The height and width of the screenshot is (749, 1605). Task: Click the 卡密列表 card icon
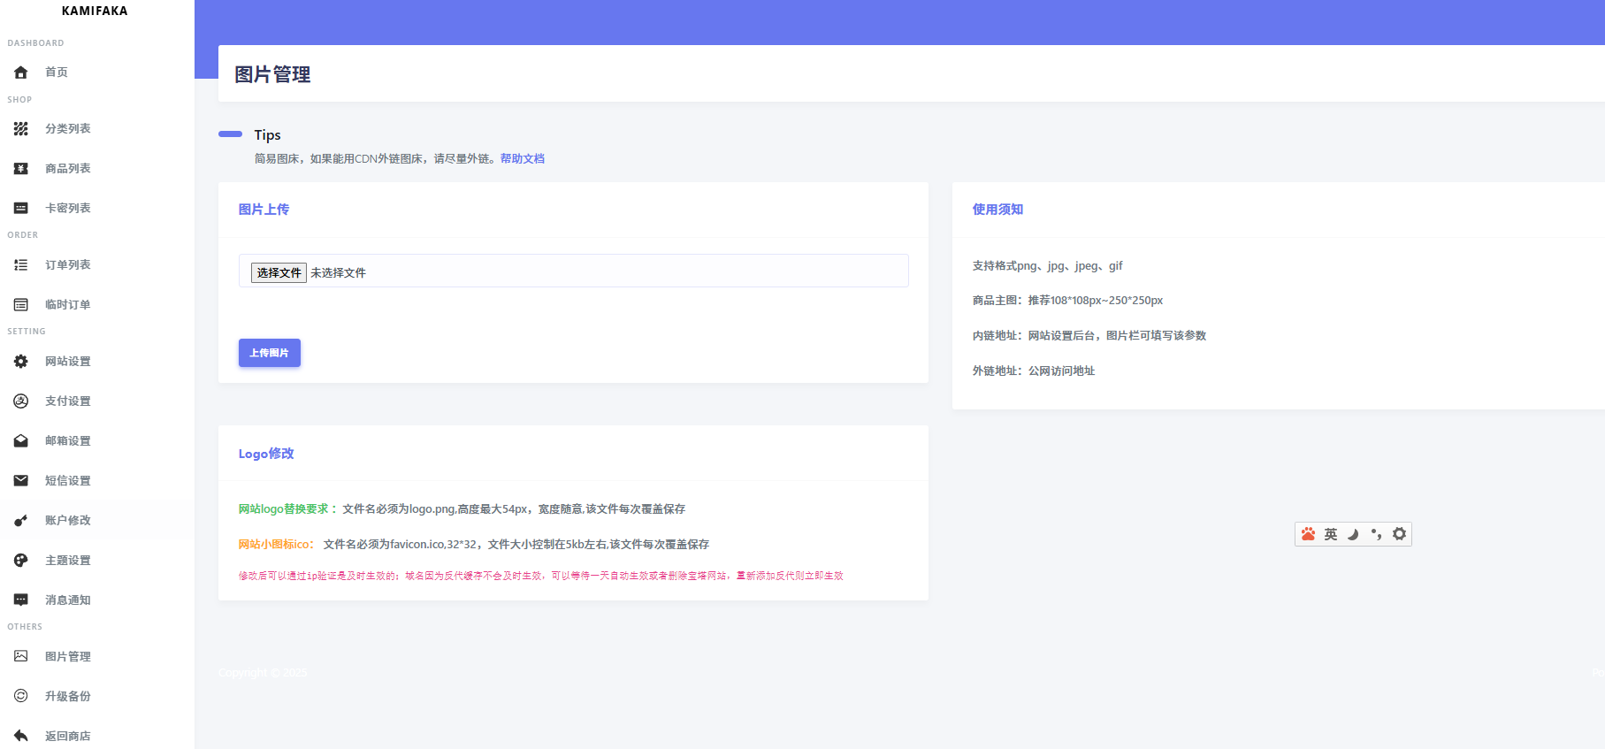(21, 209)
